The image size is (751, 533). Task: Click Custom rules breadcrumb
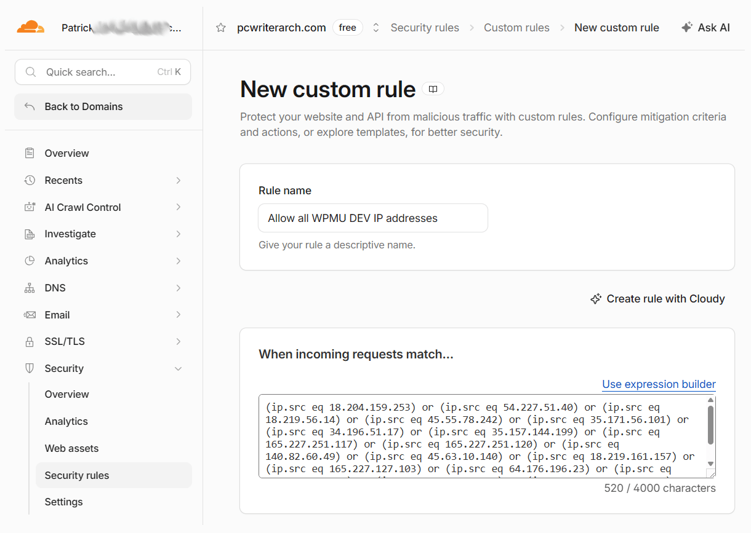(516, 28)
